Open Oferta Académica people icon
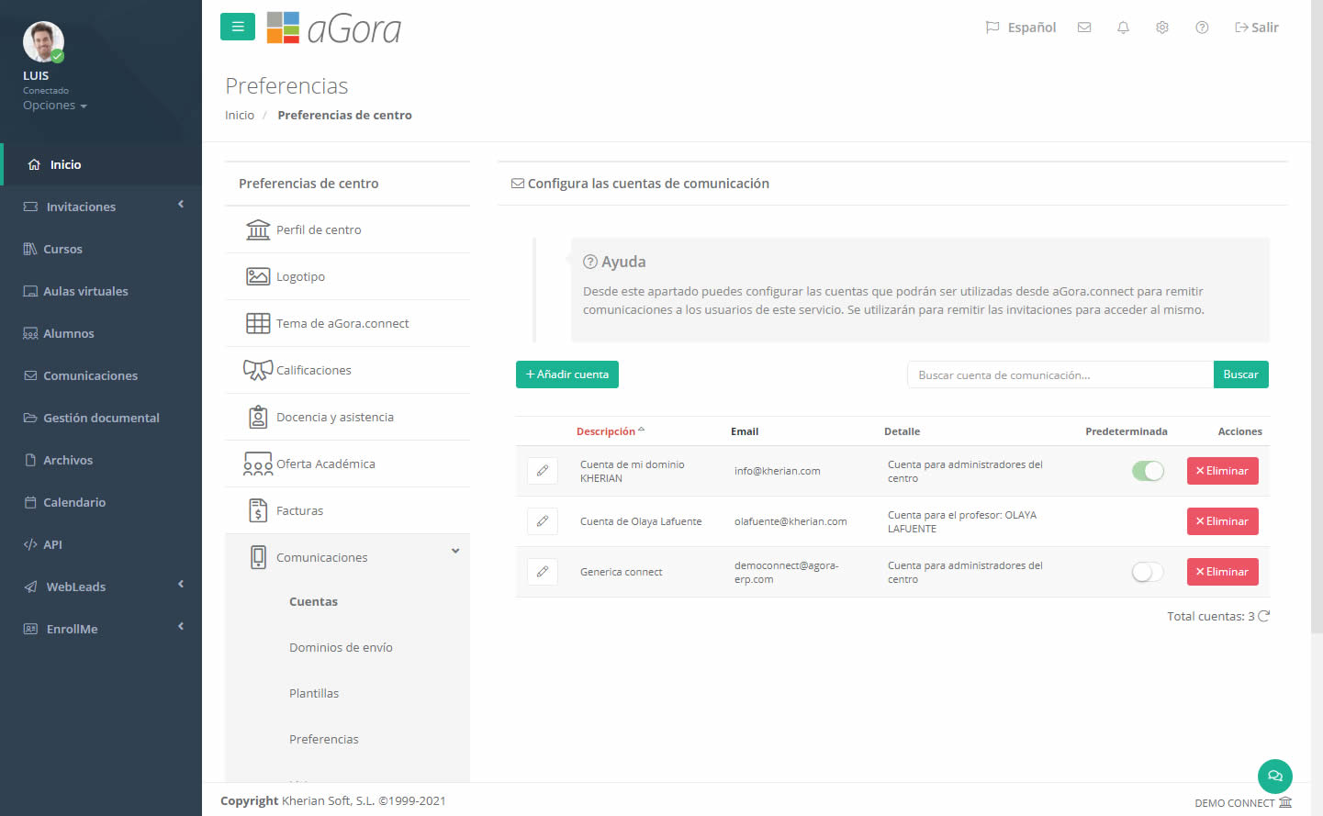The width and height of the screenshot is (1323, 816). click(258, 464)
